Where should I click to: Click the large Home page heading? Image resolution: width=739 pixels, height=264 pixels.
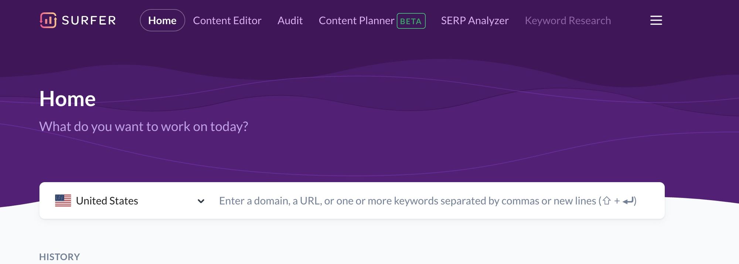click(x=67, y=99)
